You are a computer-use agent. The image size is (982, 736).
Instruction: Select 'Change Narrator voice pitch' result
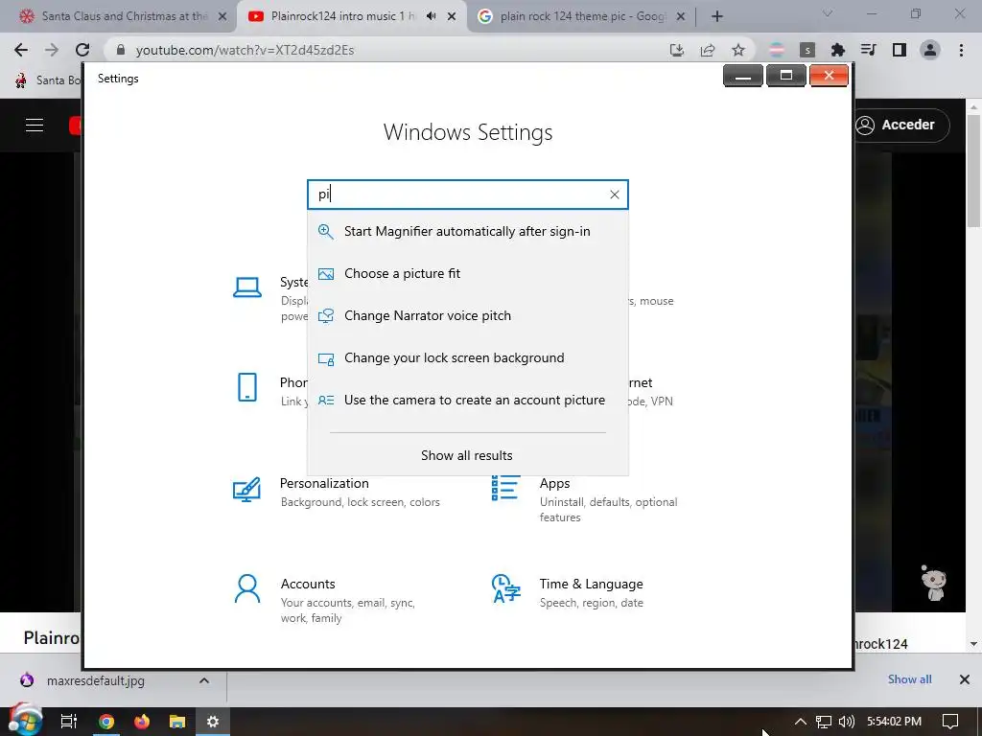click(x=467, y=315)
